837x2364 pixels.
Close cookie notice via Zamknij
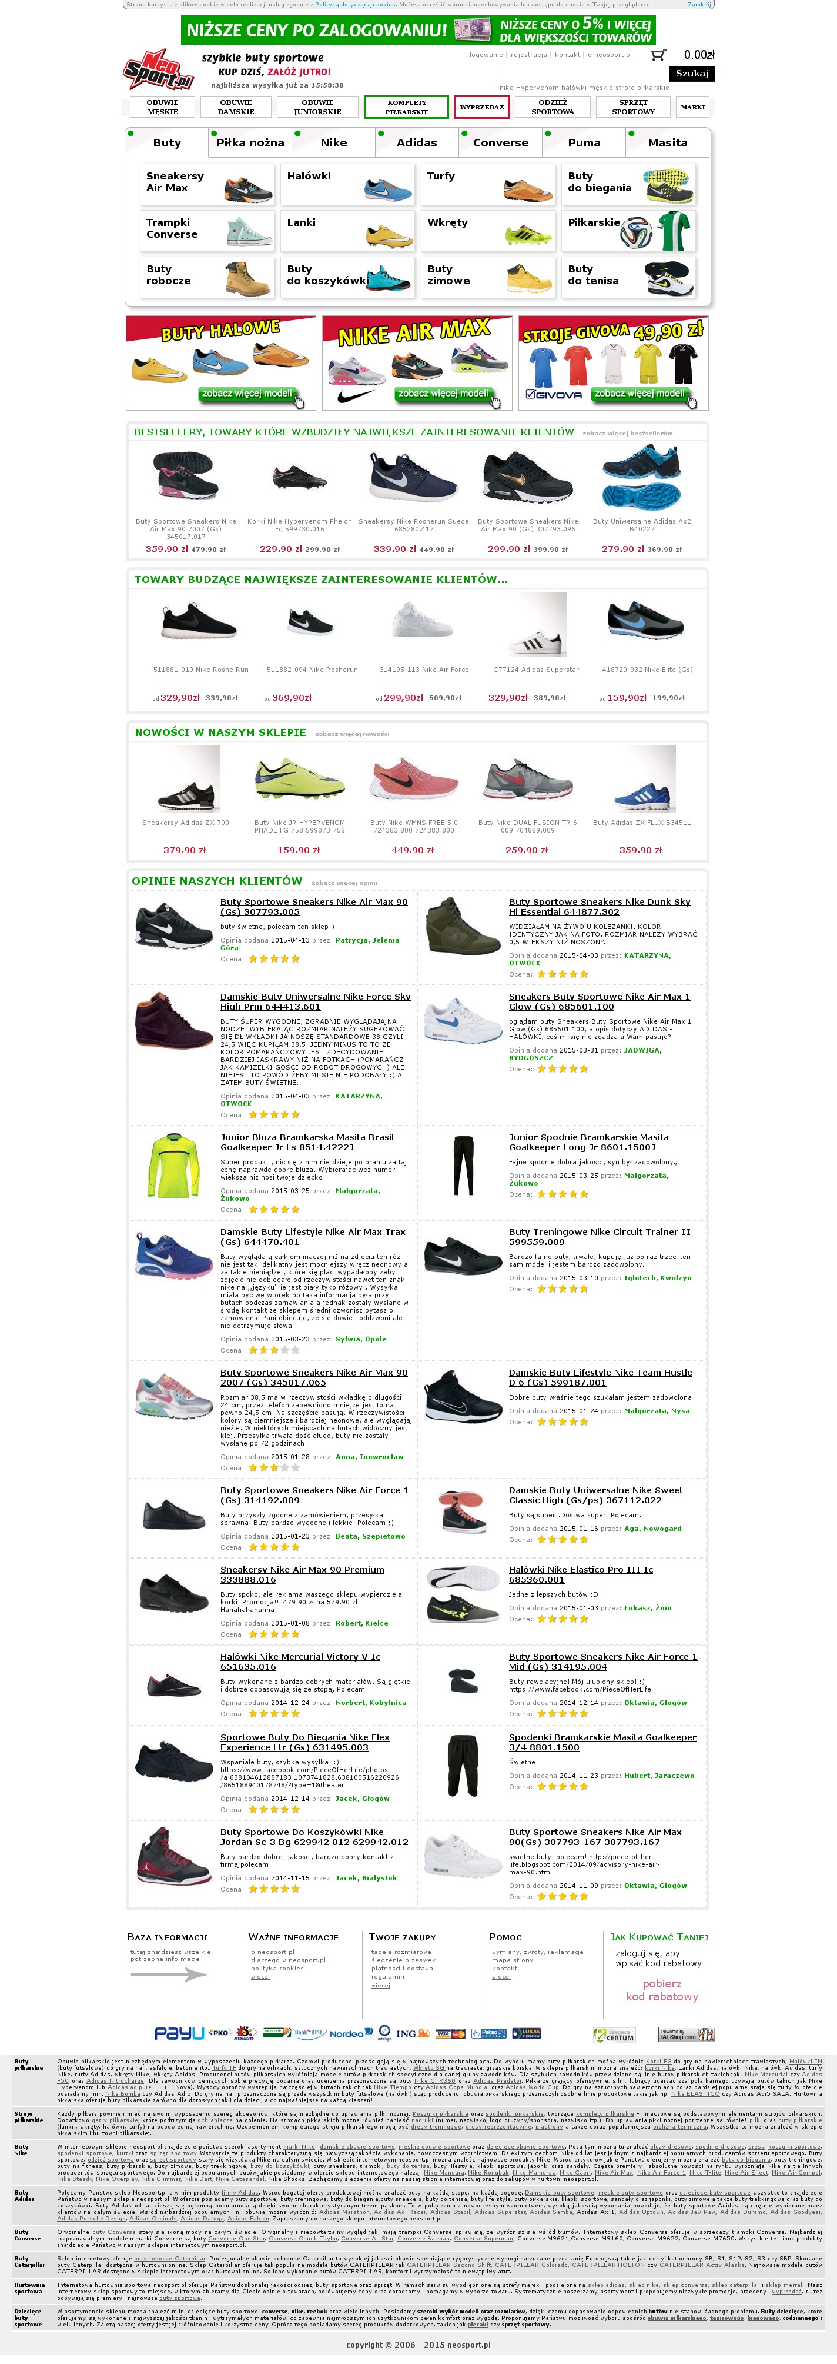click(x=699, y=5)
